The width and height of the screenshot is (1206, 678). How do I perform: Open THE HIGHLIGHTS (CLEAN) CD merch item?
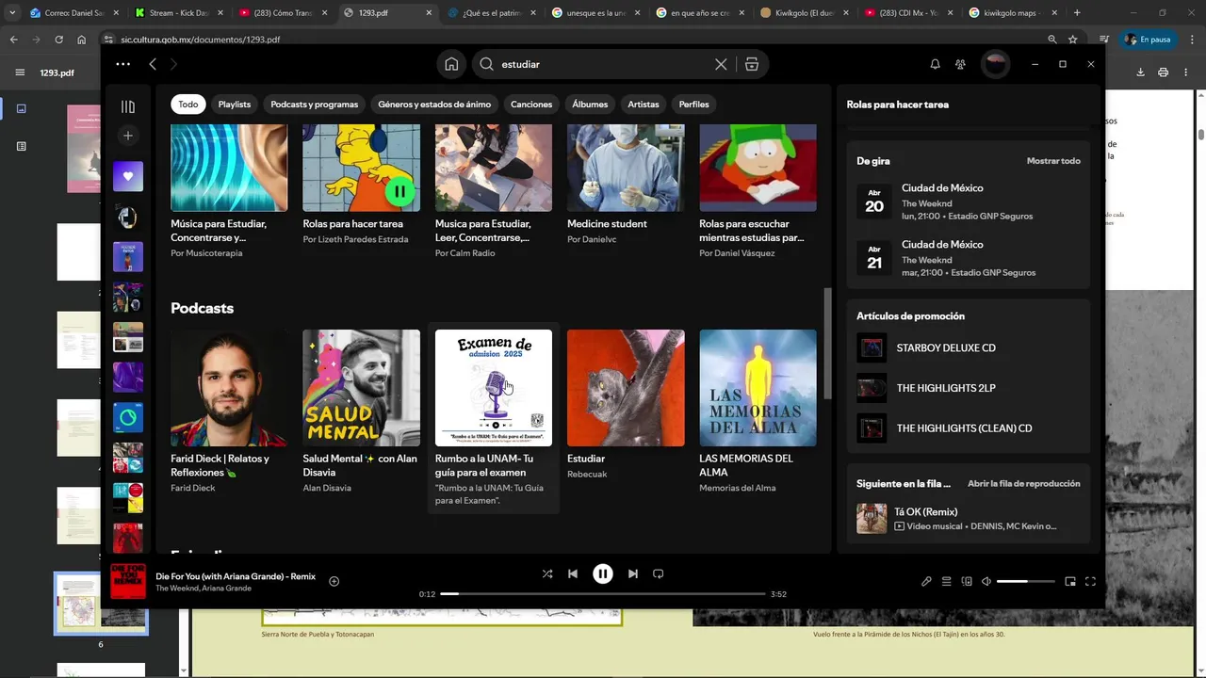(x=969, y=428)
